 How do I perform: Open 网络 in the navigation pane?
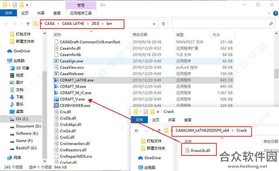pos(17,158)
